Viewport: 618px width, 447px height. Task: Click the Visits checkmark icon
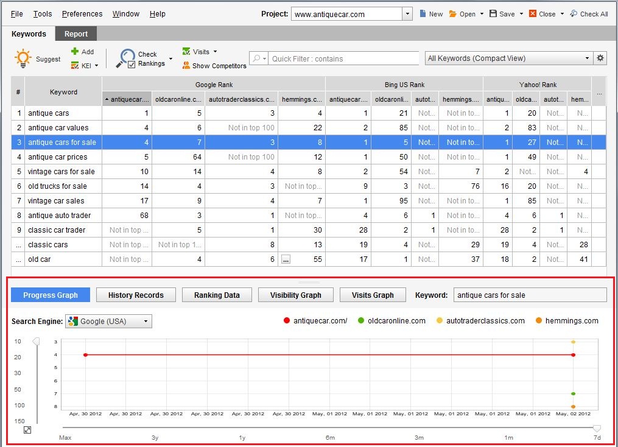tap(186, 51)
